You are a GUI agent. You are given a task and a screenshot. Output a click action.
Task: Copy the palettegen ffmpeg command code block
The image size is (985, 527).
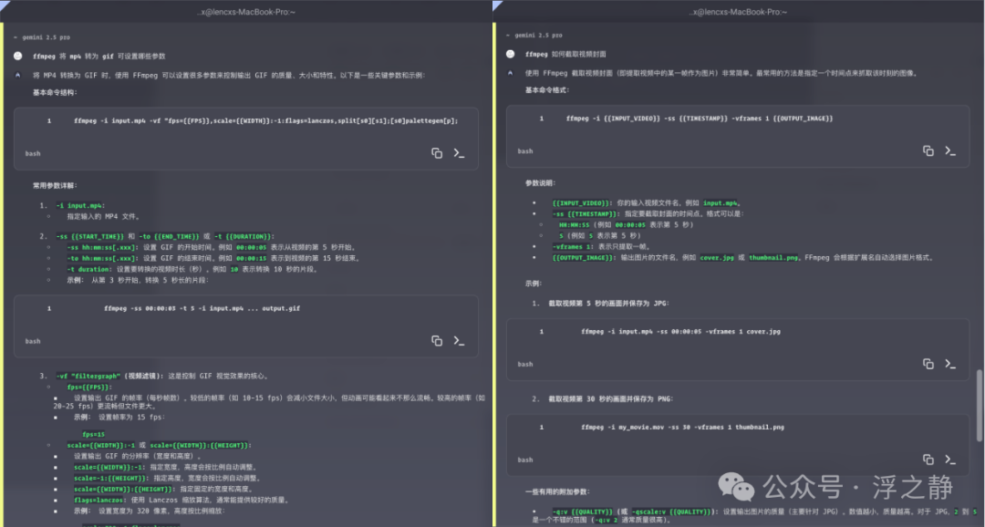437,153
